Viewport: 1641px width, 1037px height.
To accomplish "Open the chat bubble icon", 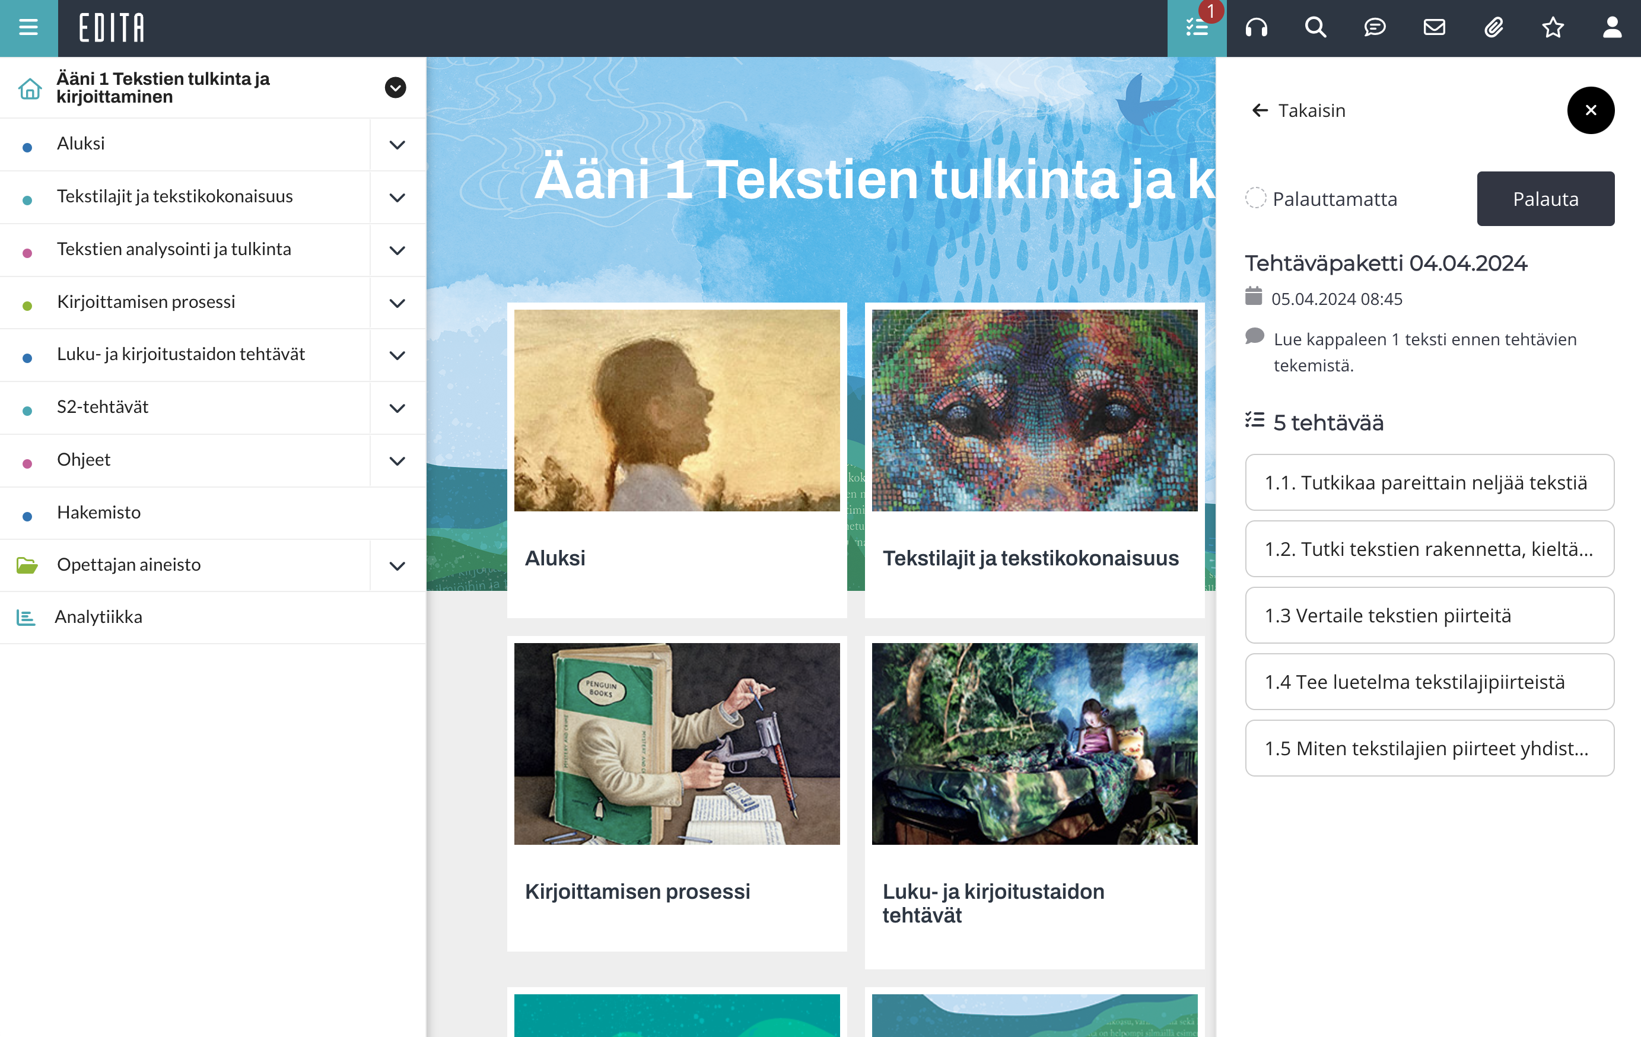I will coord(1375,28).
